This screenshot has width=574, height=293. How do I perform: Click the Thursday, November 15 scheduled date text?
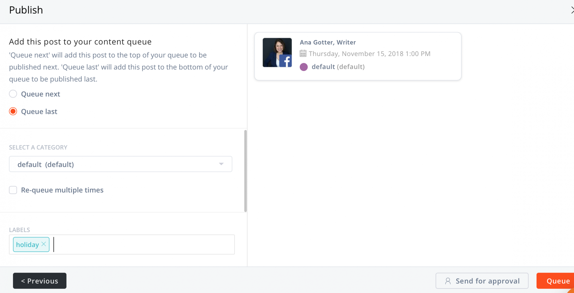point(369,54)
